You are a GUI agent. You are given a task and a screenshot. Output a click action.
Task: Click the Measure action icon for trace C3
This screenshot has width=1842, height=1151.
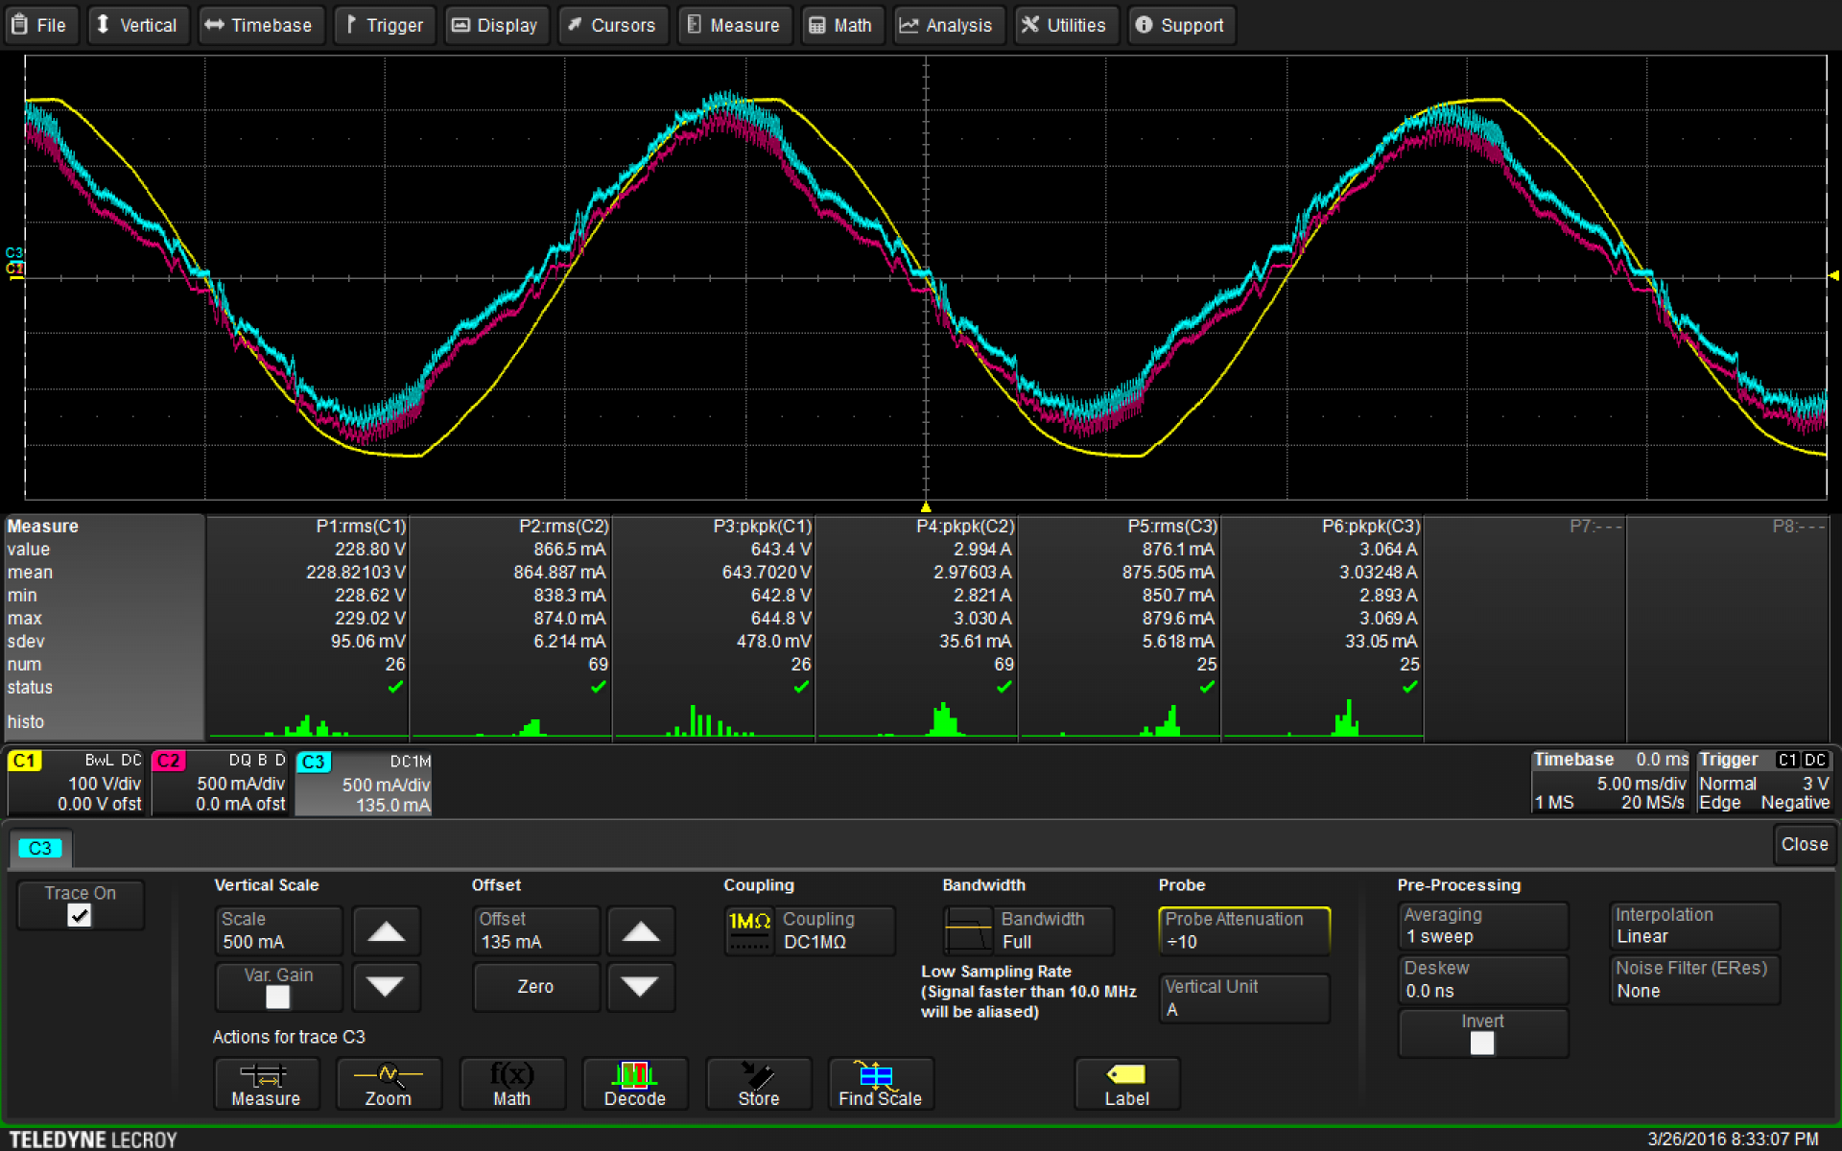(x=265, y=1084)
